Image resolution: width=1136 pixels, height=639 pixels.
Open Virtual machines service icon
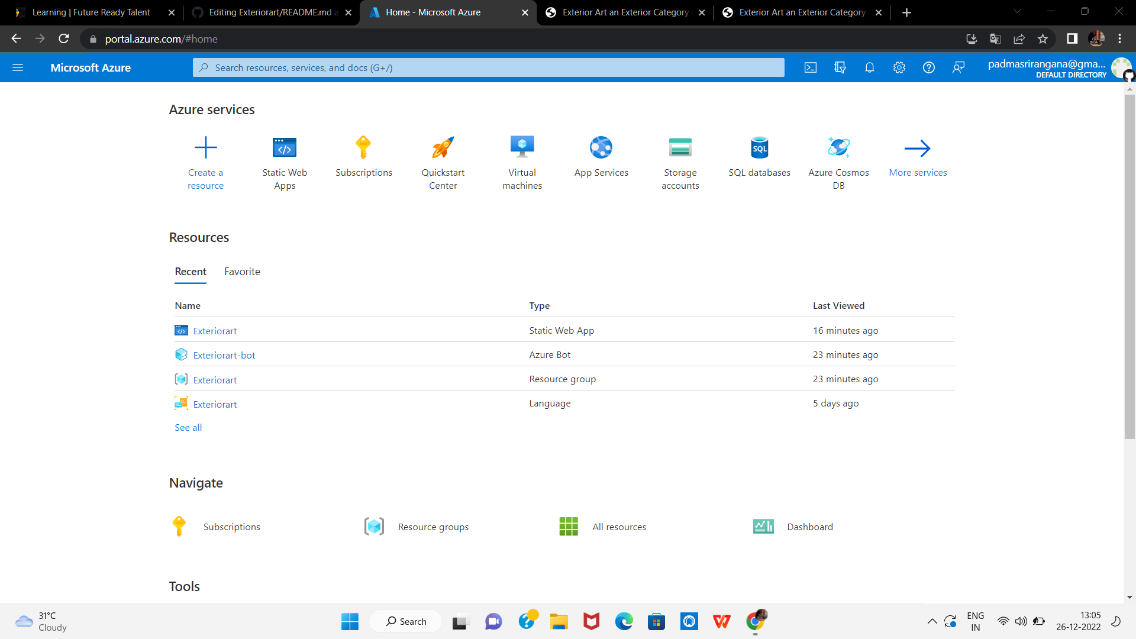click(x=522, y=147)
